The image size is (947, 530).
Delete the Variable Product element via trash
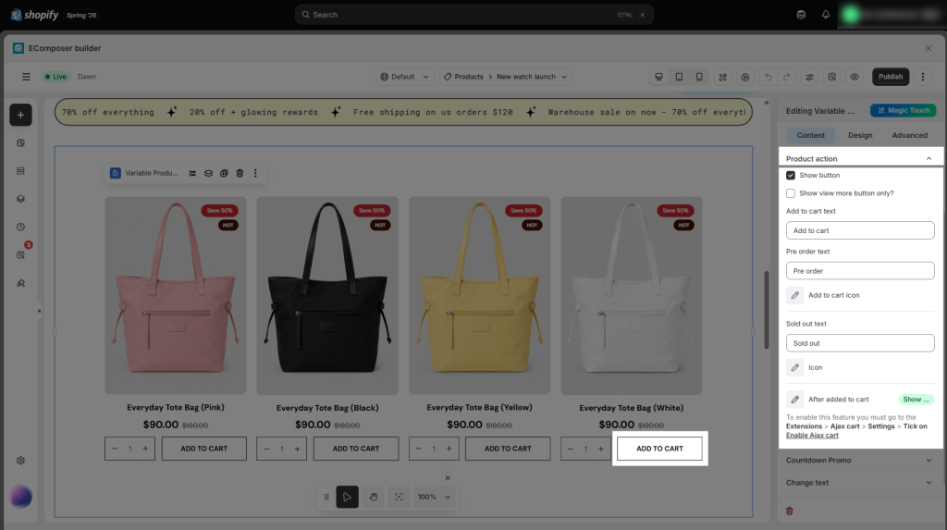[x=240, y=174]
